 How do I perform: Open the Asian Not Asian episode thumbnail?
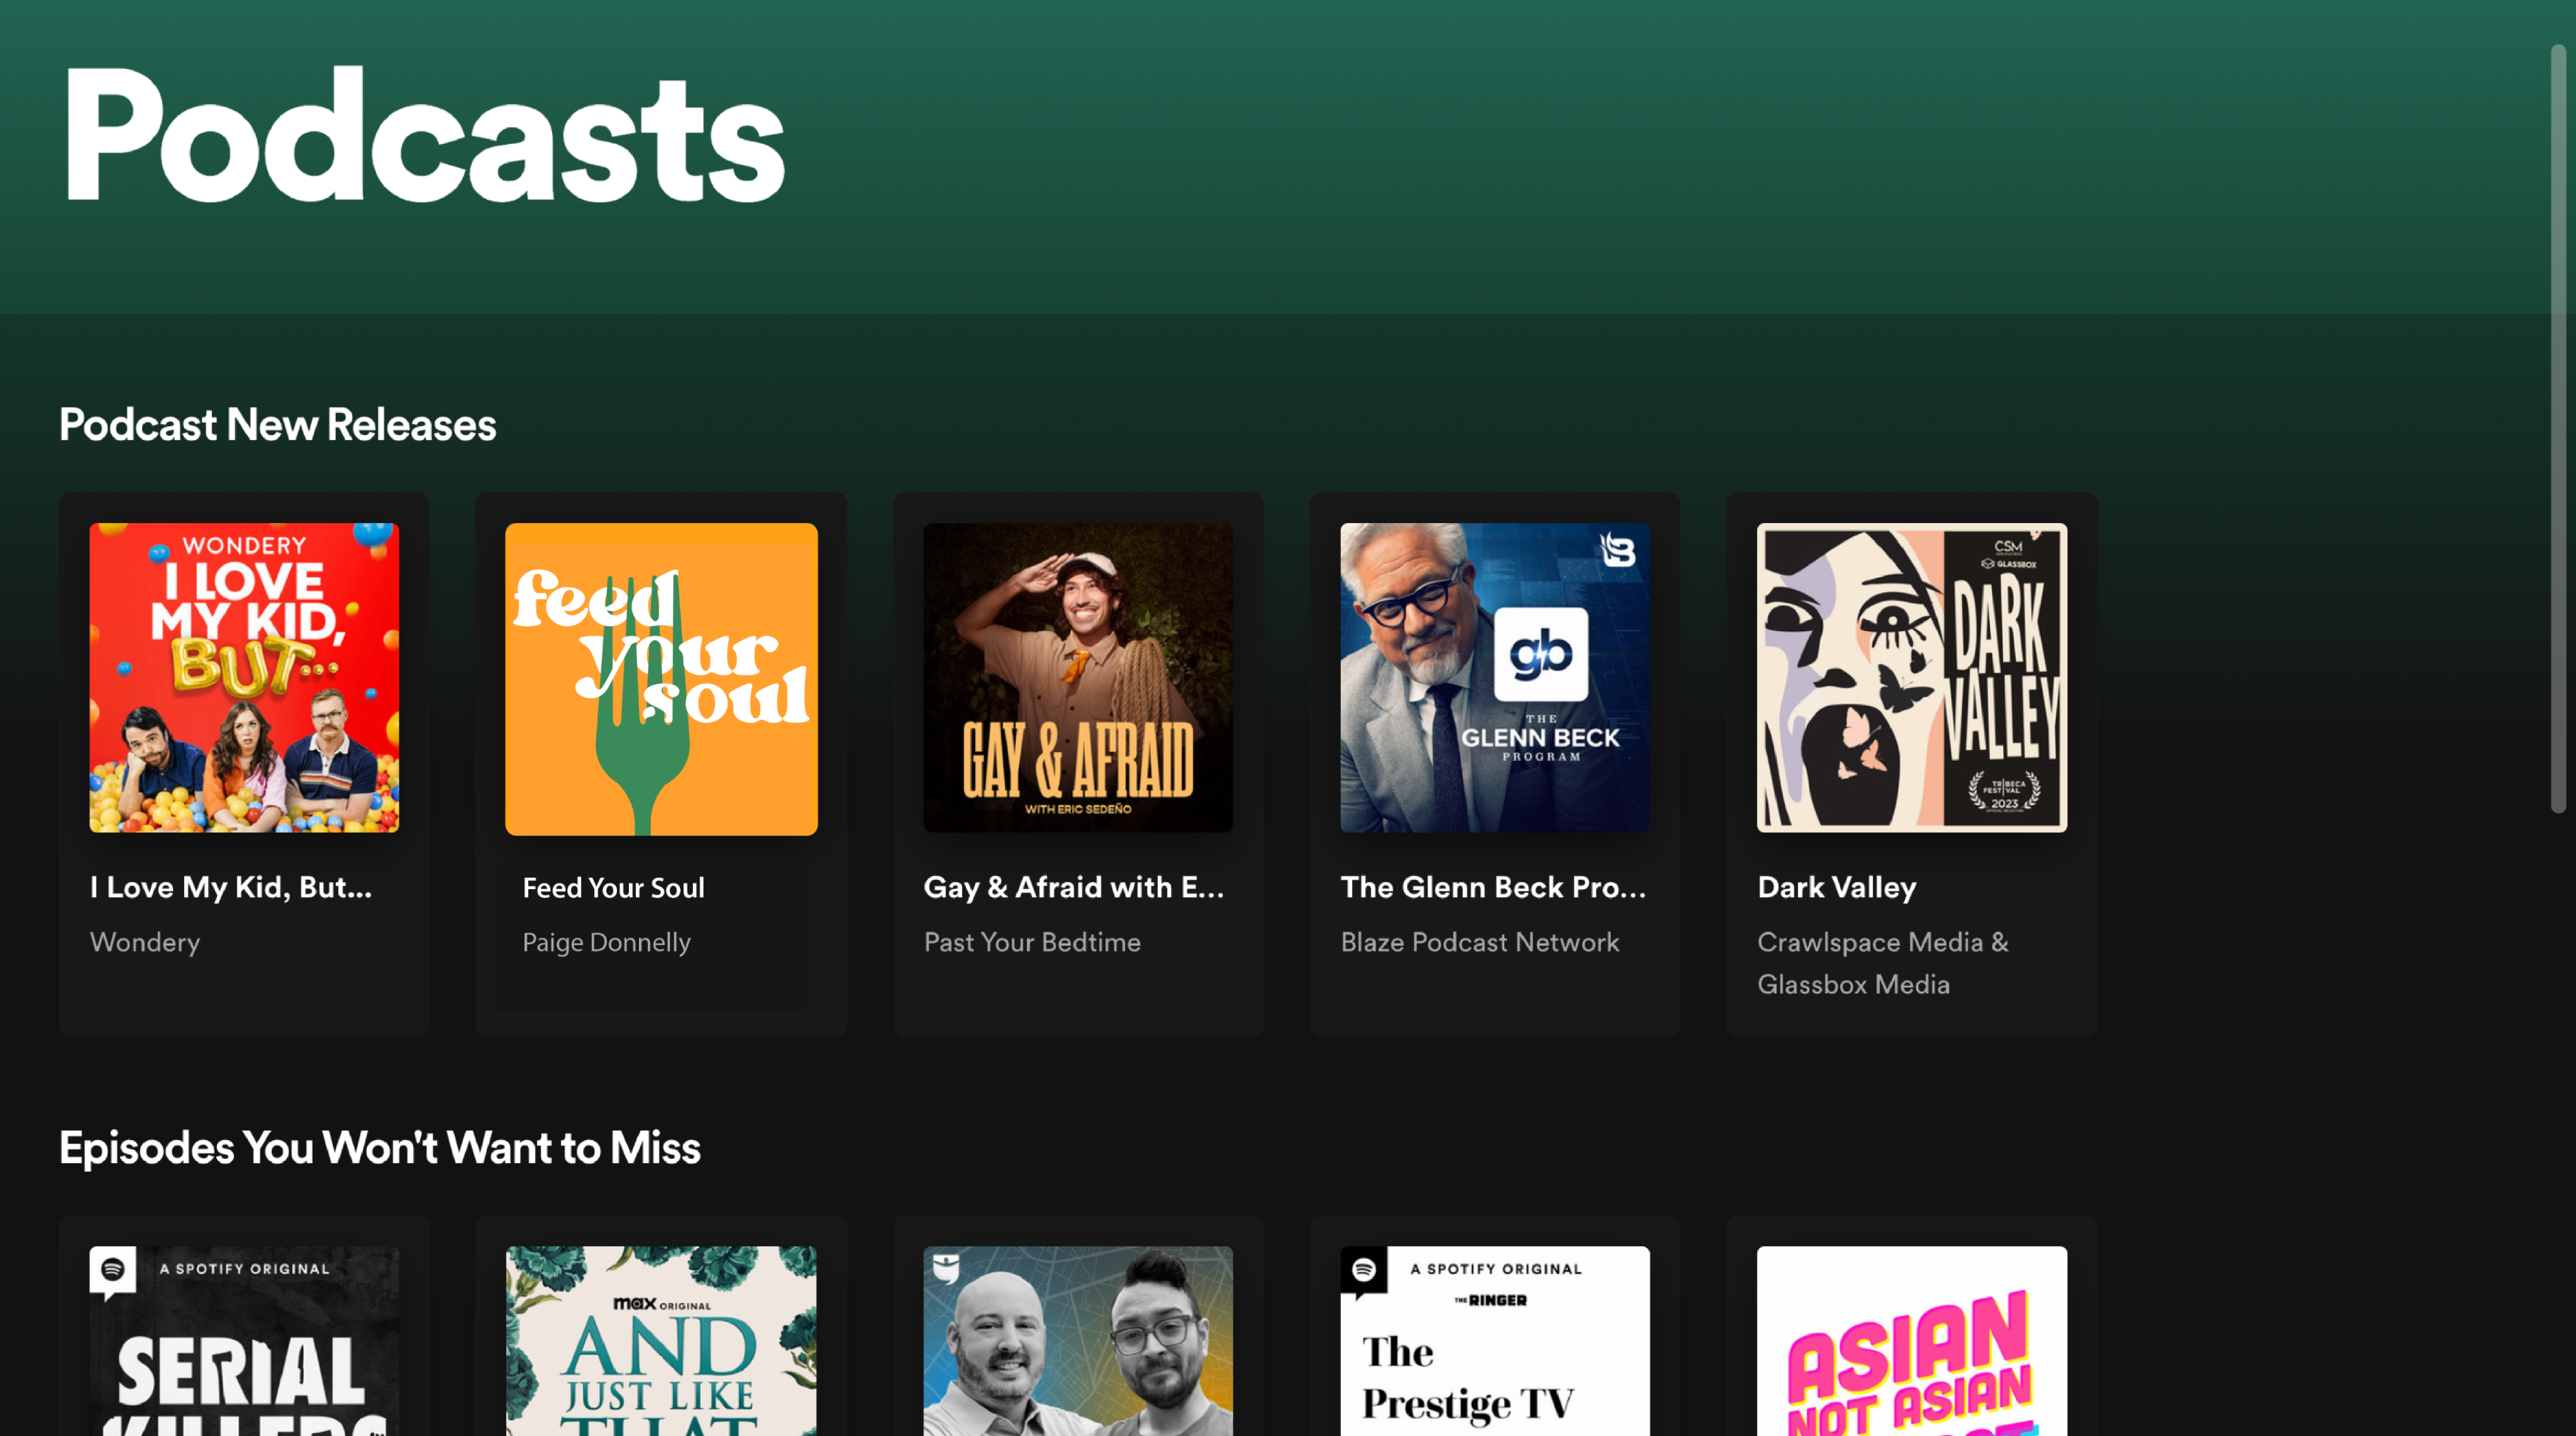pos(1912,1341)
